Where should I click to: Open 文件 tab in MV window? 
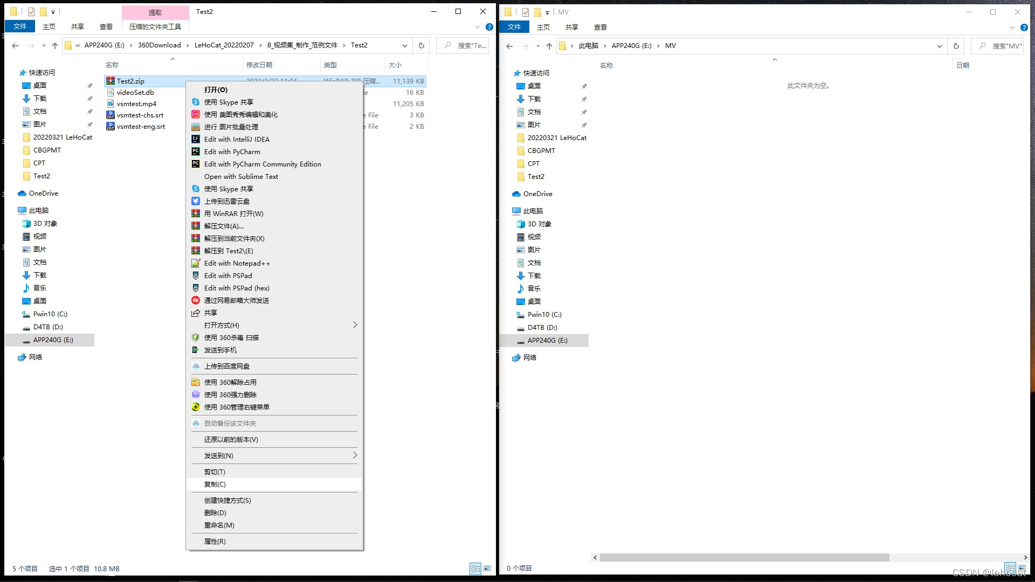514,27
